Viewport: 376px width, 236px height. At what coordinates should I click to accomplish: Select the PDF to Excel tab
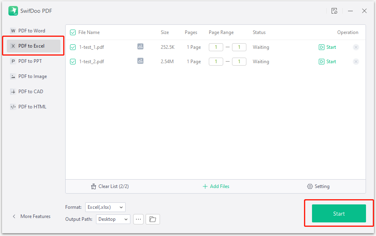(x=34, y=46)
